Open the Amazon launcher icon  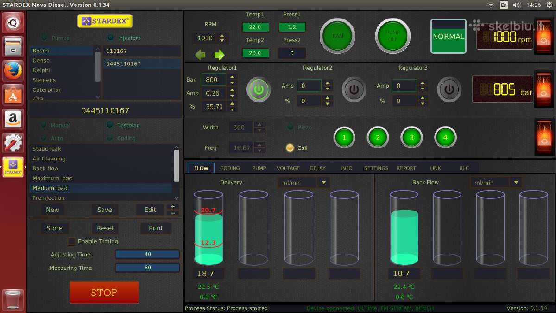(13, 119)
